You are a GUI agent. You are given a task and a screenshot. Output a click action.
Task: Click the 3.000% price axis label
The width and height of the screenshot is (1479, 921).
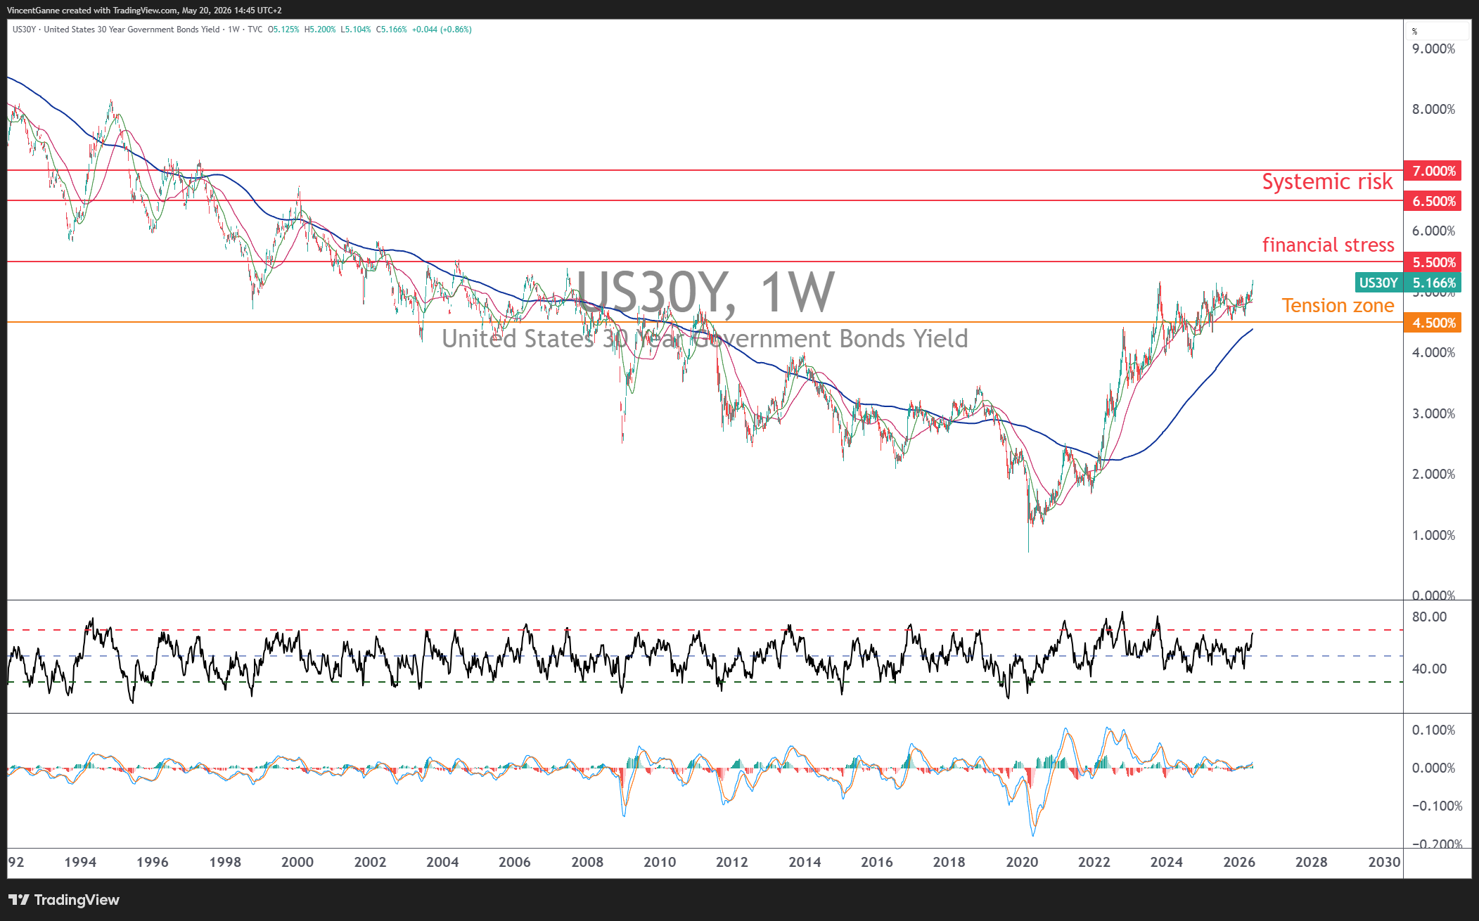tap(1433, 413)
